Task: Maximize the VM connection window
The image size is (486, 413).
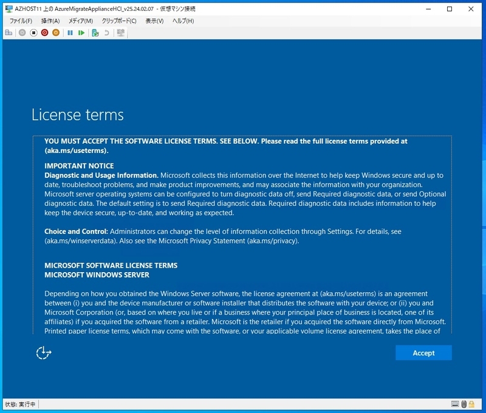Action: pyautogui.click(x=450, y=9)
